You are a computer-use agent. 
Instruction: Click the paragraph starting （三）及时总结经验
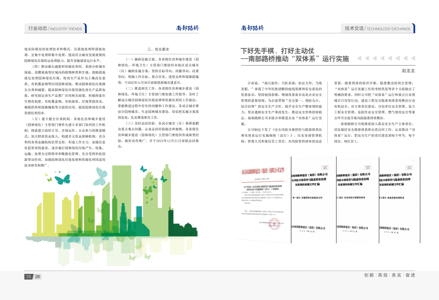(x=158, y=135)
